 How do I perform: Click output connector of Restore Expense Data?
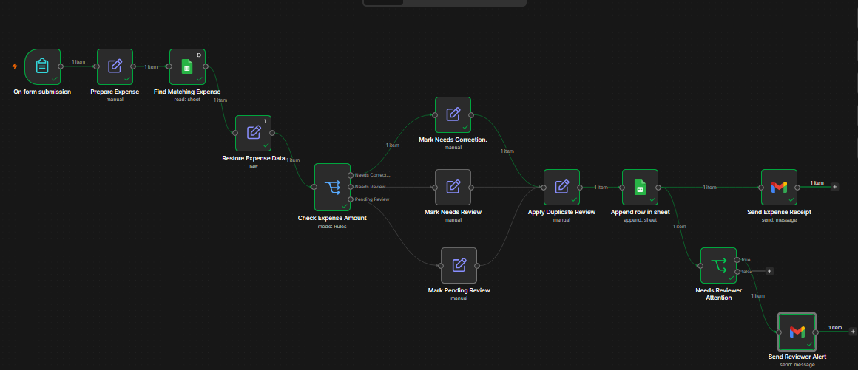[x=272, y=133]
